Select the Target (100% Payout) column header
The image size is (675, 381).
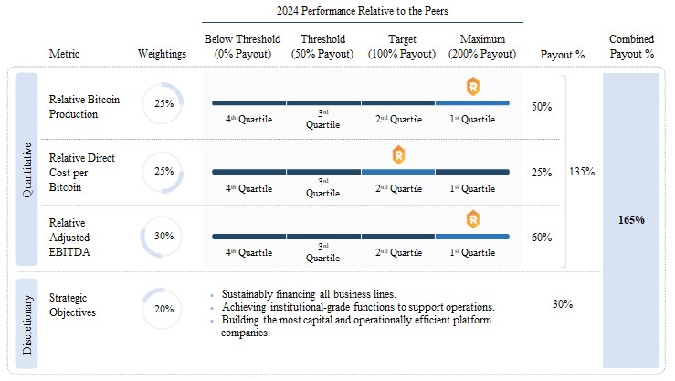pos(397,47)
